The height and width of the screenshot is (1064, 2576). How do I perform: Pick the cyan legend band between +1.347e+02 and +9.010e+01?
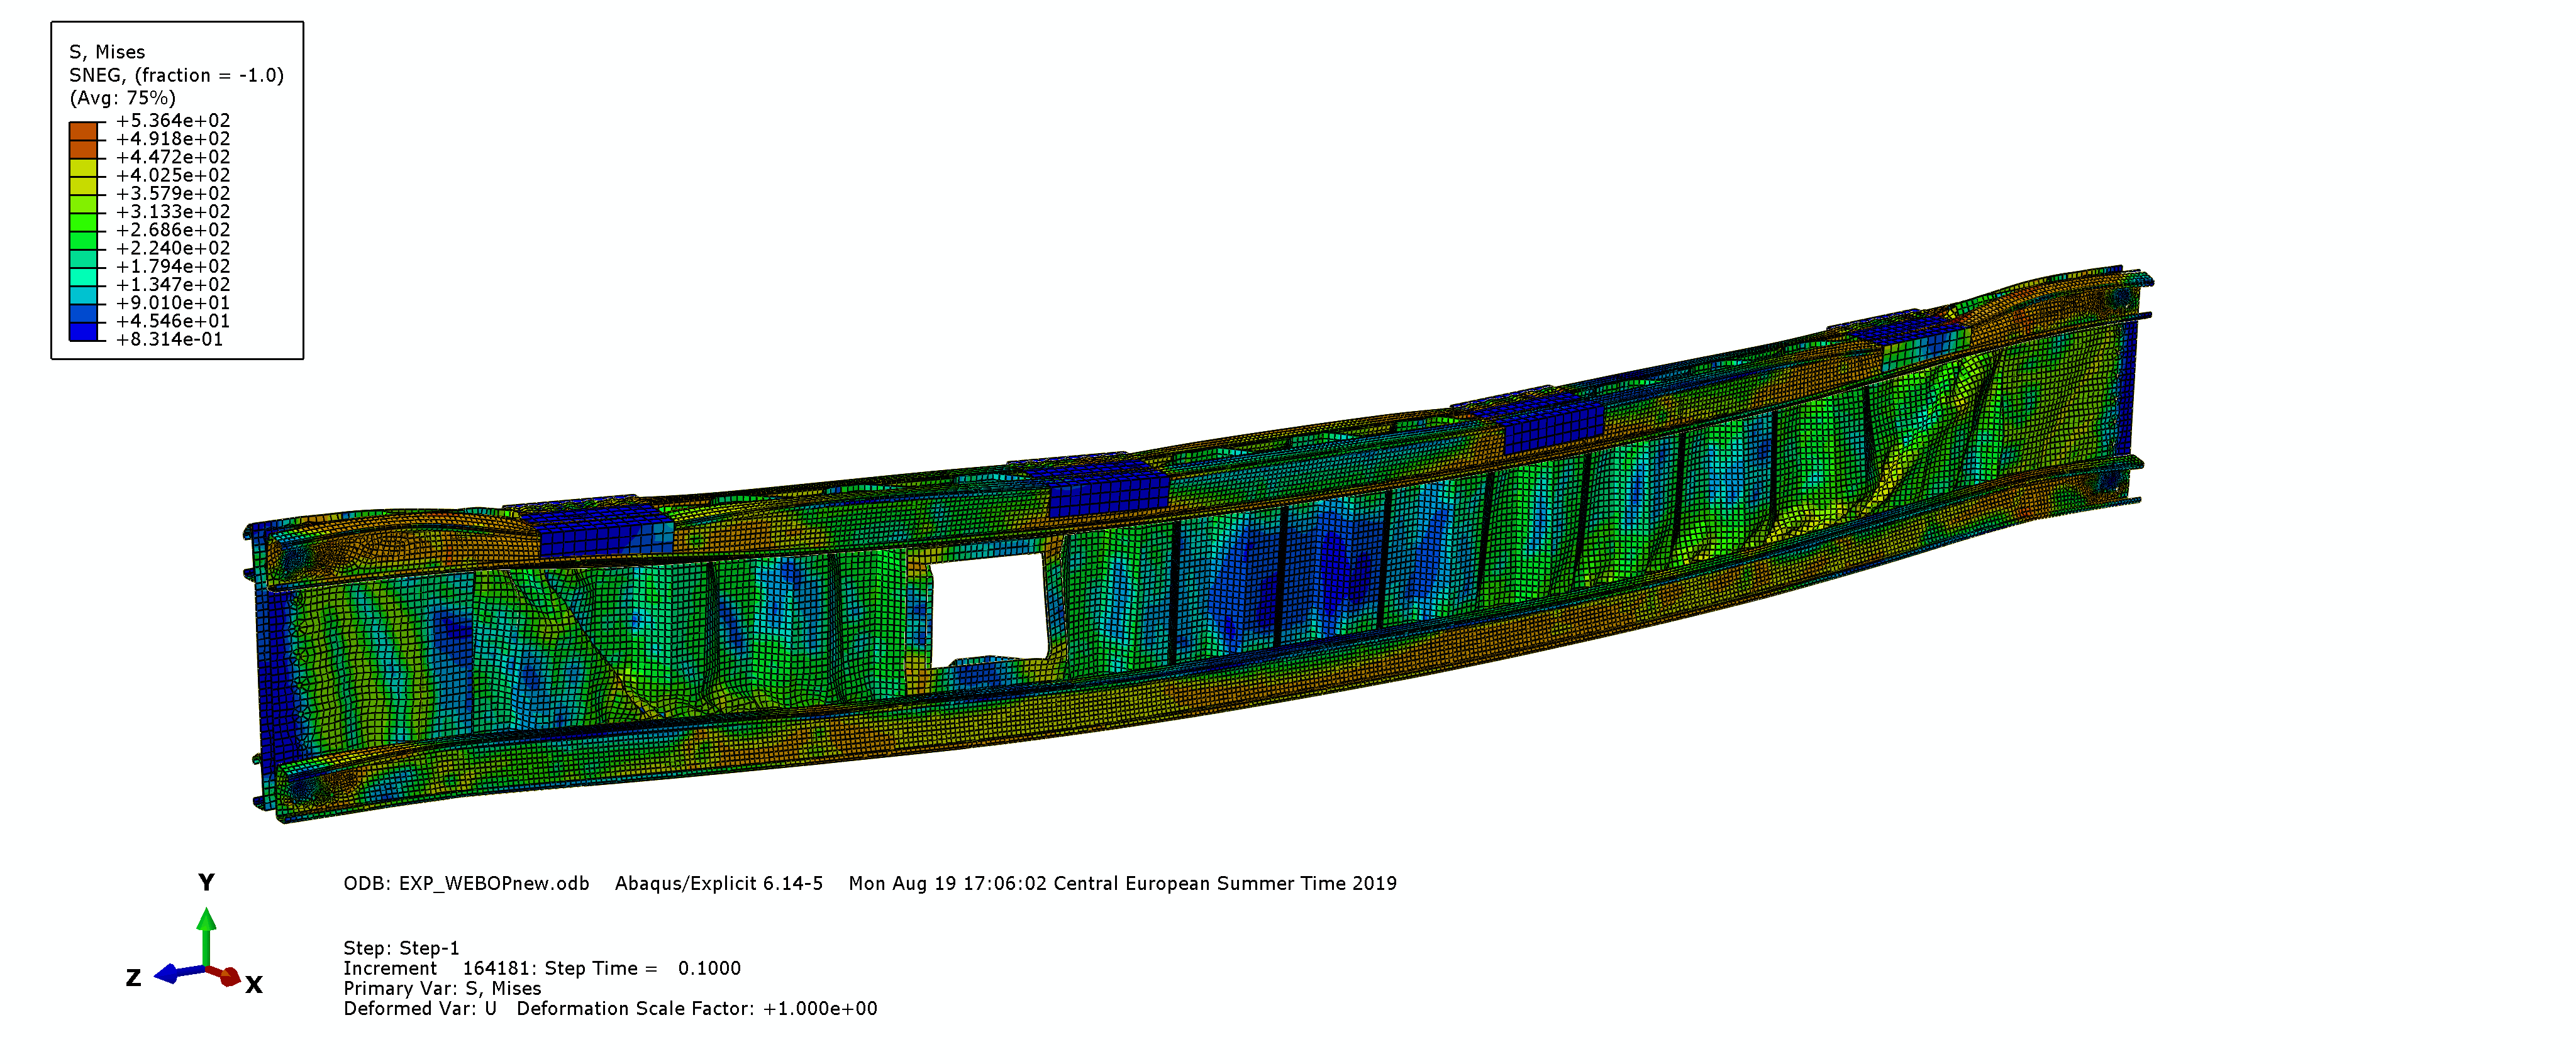pos(83,295)
